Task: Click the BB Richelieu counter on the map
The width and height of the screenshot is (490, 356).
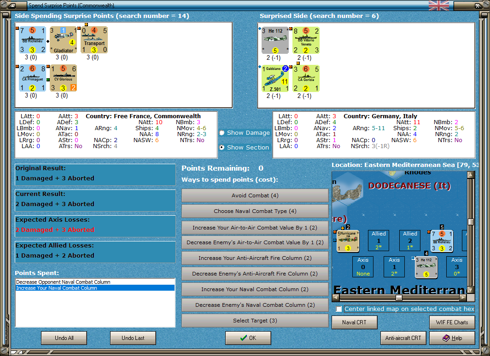Action: pos(442,241)
